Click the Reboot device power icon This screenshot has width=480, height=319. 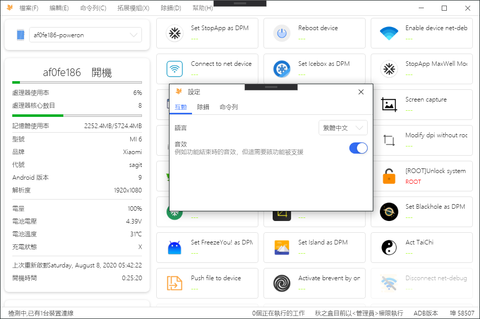[281, 33]
